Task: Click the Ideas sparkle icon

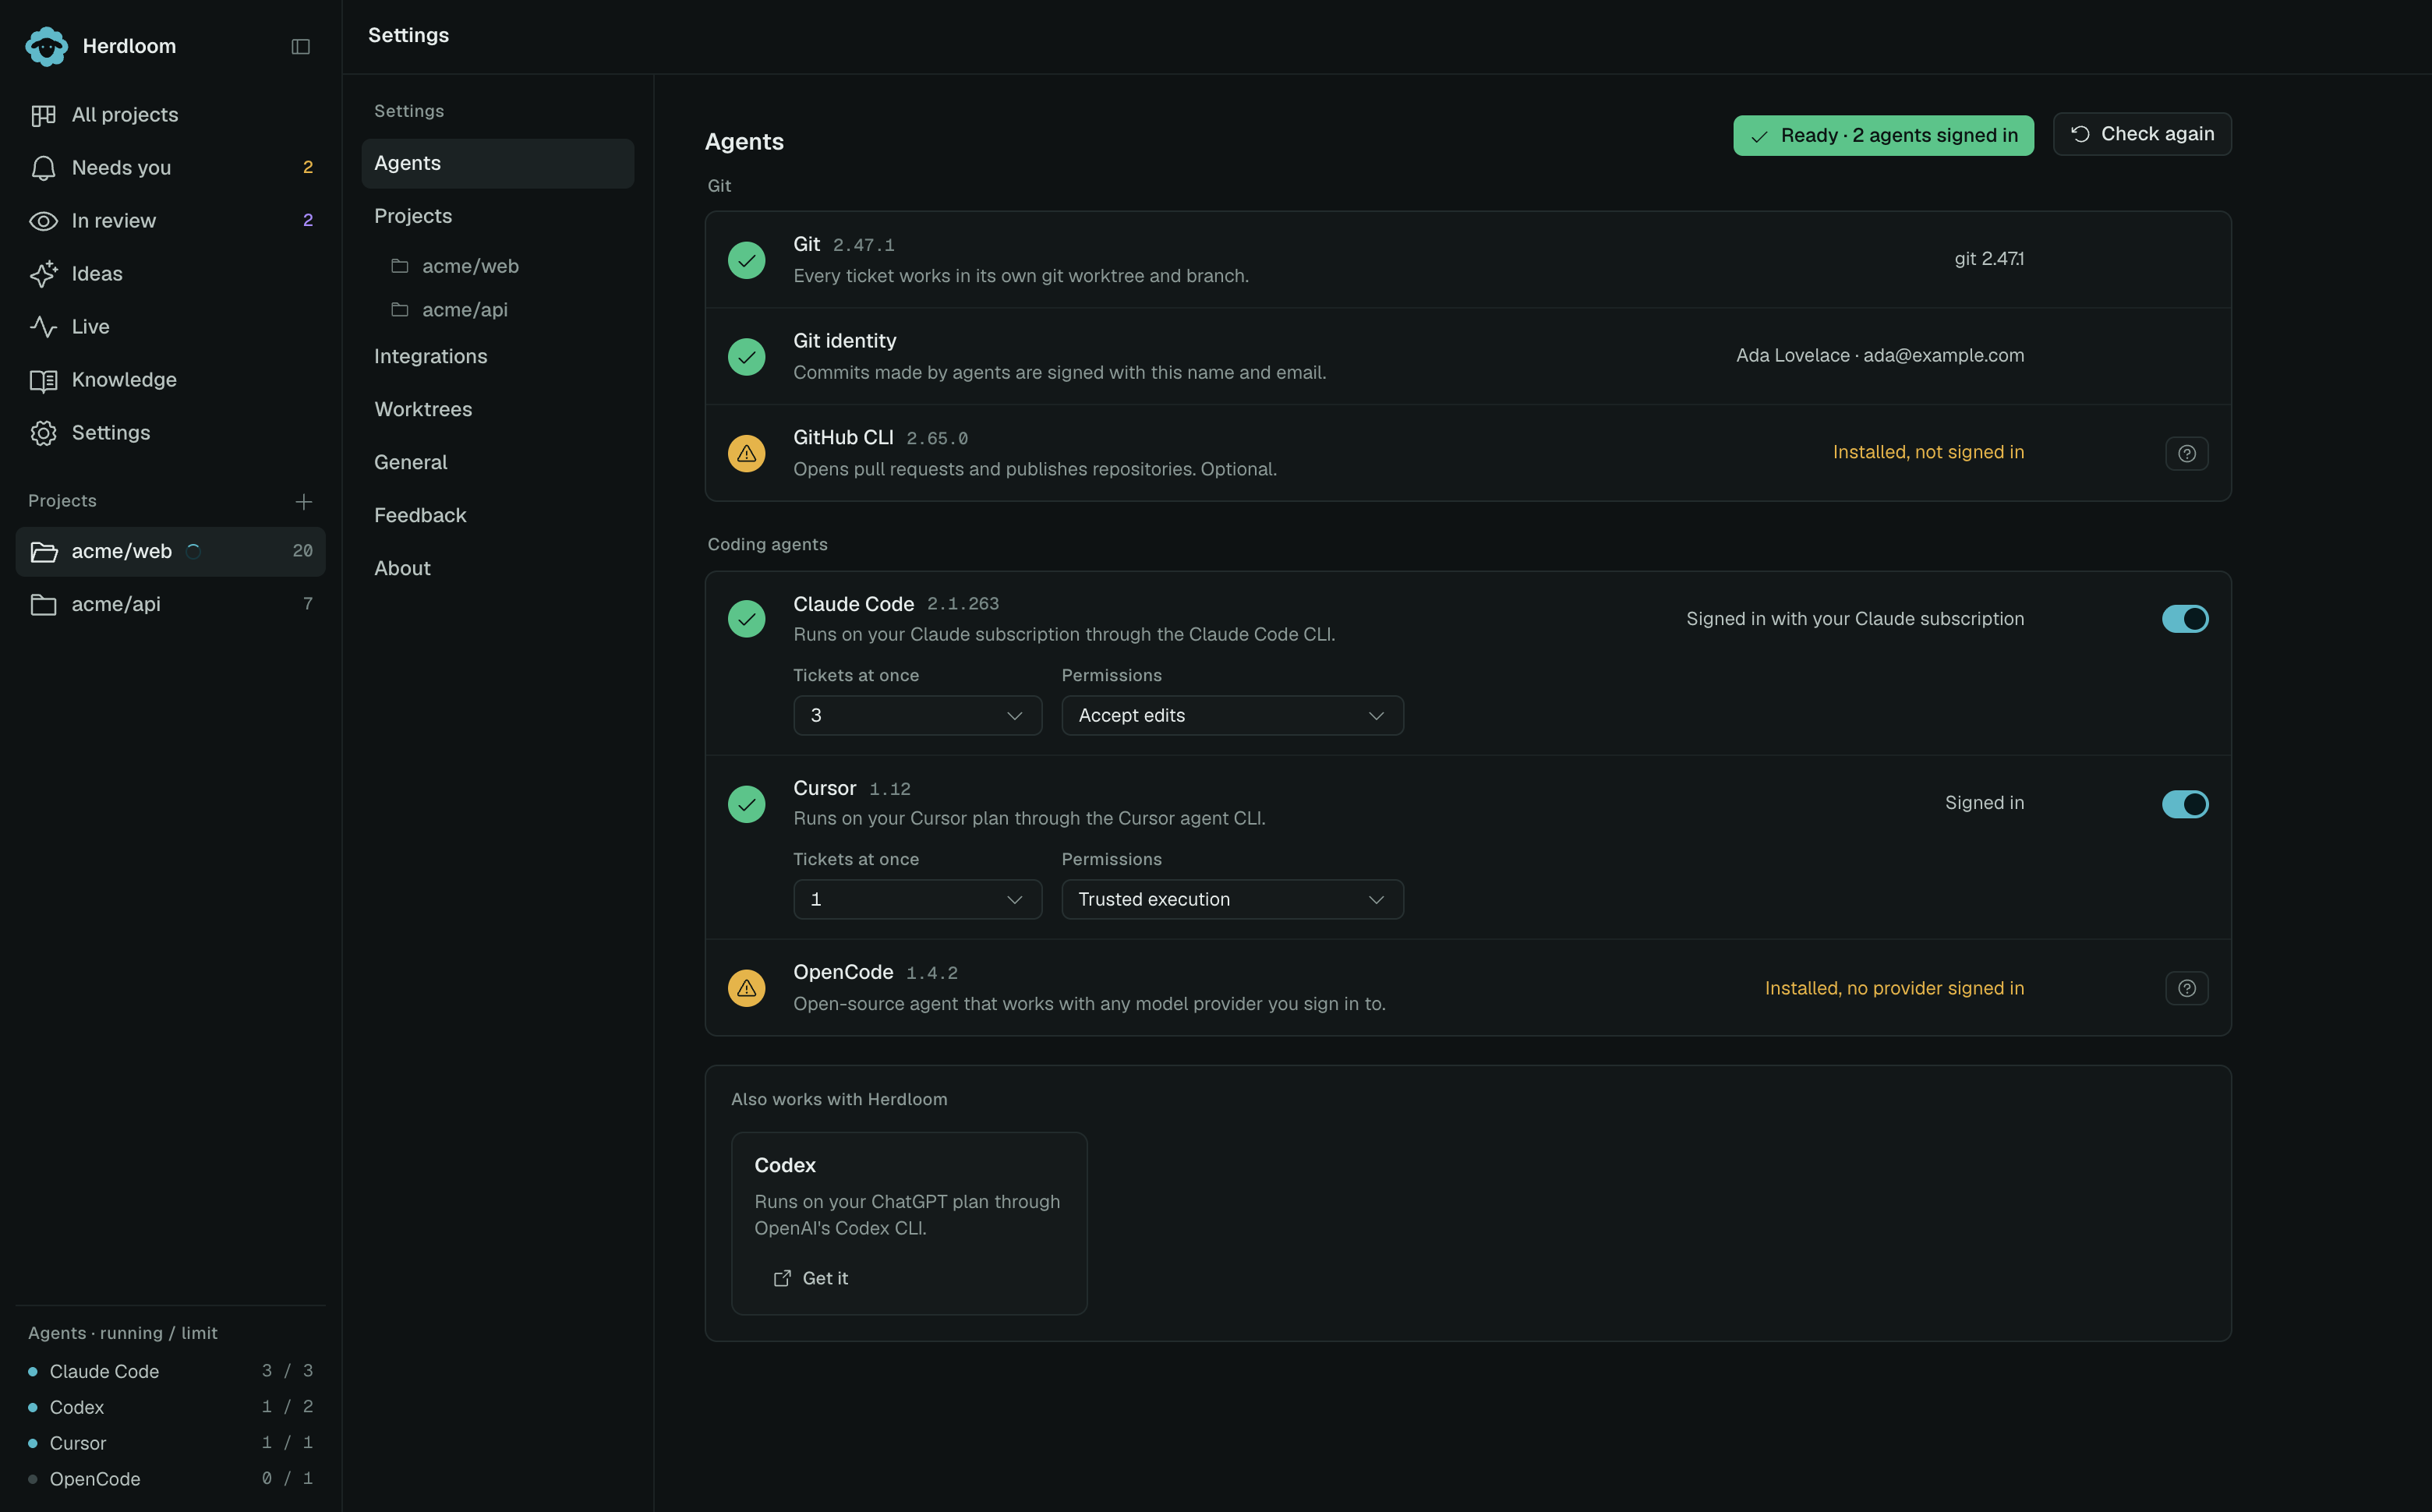Action: [x=43, y=275]
